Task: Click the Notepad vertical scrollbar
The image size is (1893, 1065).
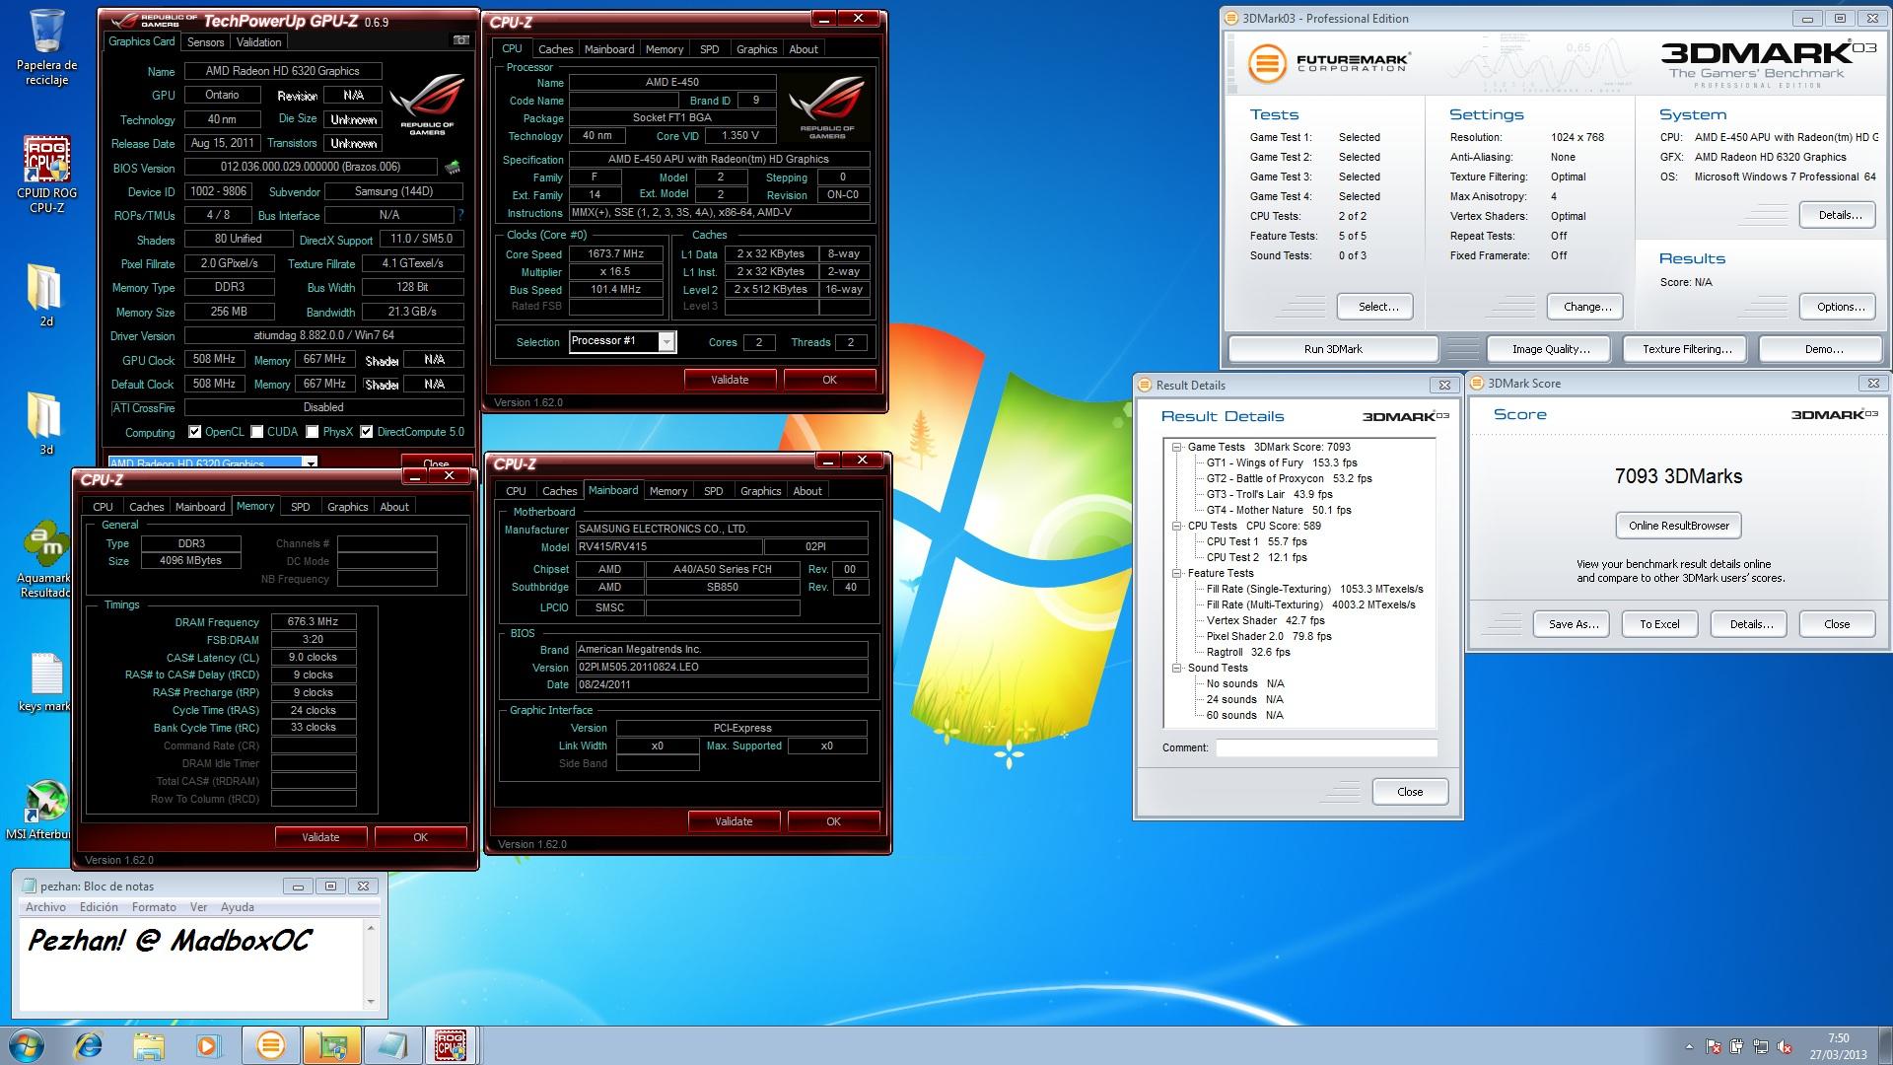Action: tap(371, 964)
